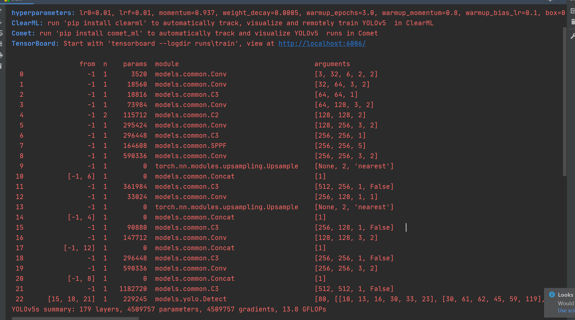This screenshot has width=575, height=320.
Task: Click the down-arrow icon in the console toolbar
Action: (1, 22)
